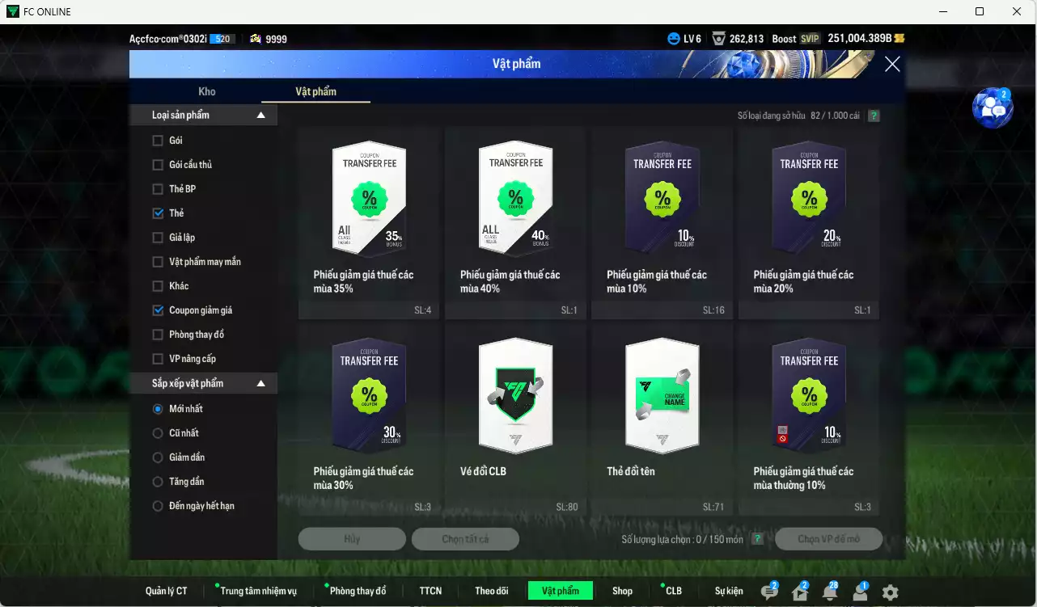Close the Vật phẩm panel with X
This screenshot has width=1037, height=607.
(x=892, y=65)
